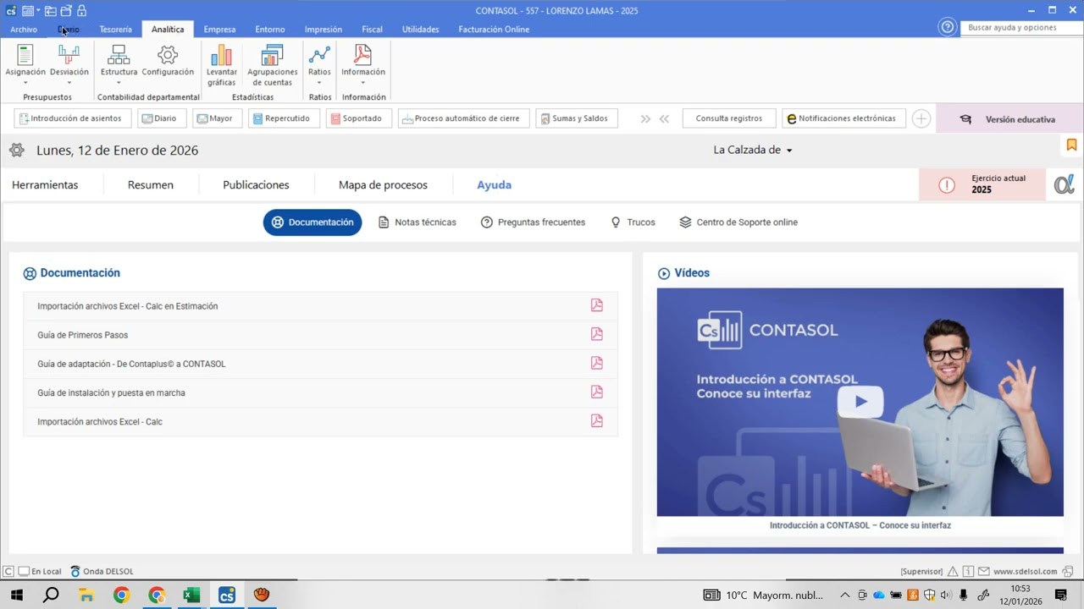
Task: Open the settings gear beside the date
Action: tap(16, 151)
